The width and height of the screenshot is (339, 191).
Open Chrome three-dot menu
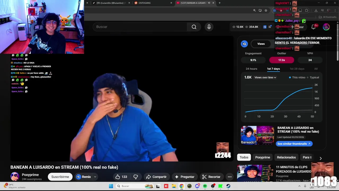pos(335,10)
